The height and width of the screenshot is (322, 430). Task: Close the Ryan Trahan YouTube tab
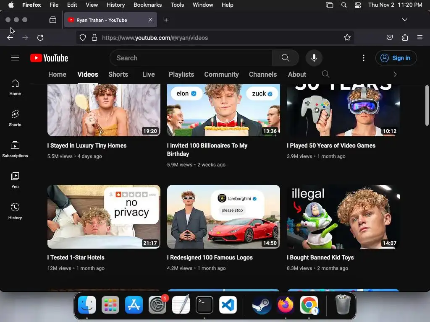(150, 20)
